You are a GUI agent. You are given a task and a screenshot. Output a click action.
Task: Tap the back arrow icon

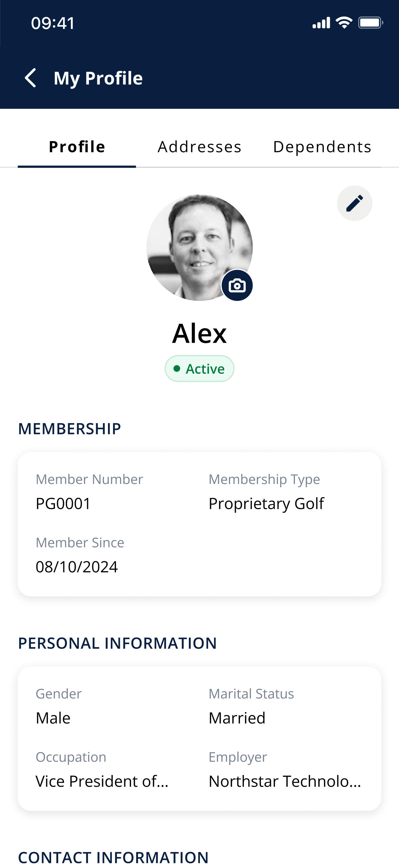pos(31,78)
